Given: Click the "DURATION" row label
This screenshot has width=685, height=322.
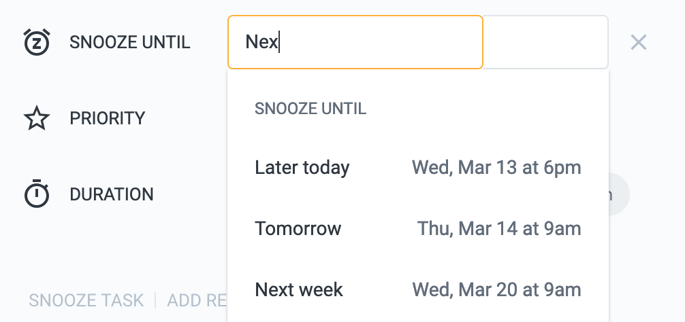Looking at the screenshot, I should pyautogui.click(x=112, y=194).
